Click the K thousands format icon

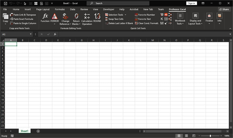[162, 19]
